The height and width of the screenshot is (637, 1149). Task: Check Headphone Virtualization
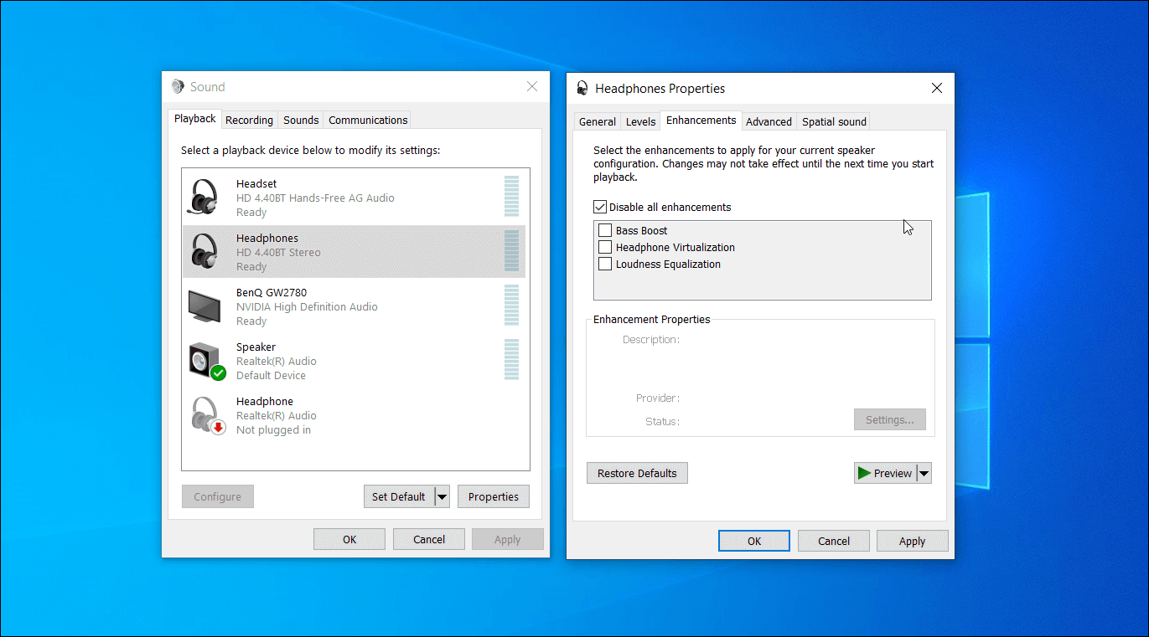click(606, 246)
